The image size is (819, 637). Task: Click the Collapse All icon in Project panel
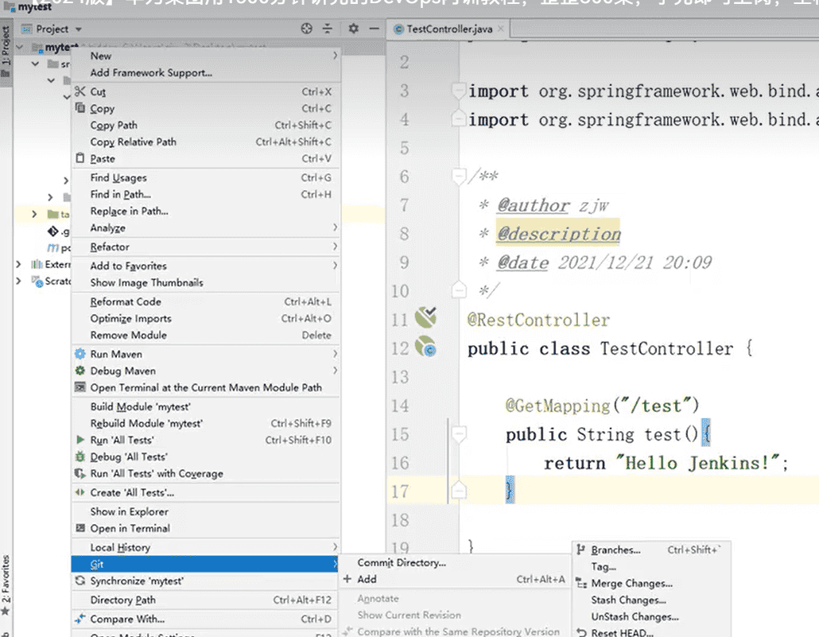click(x=328, y=29)
